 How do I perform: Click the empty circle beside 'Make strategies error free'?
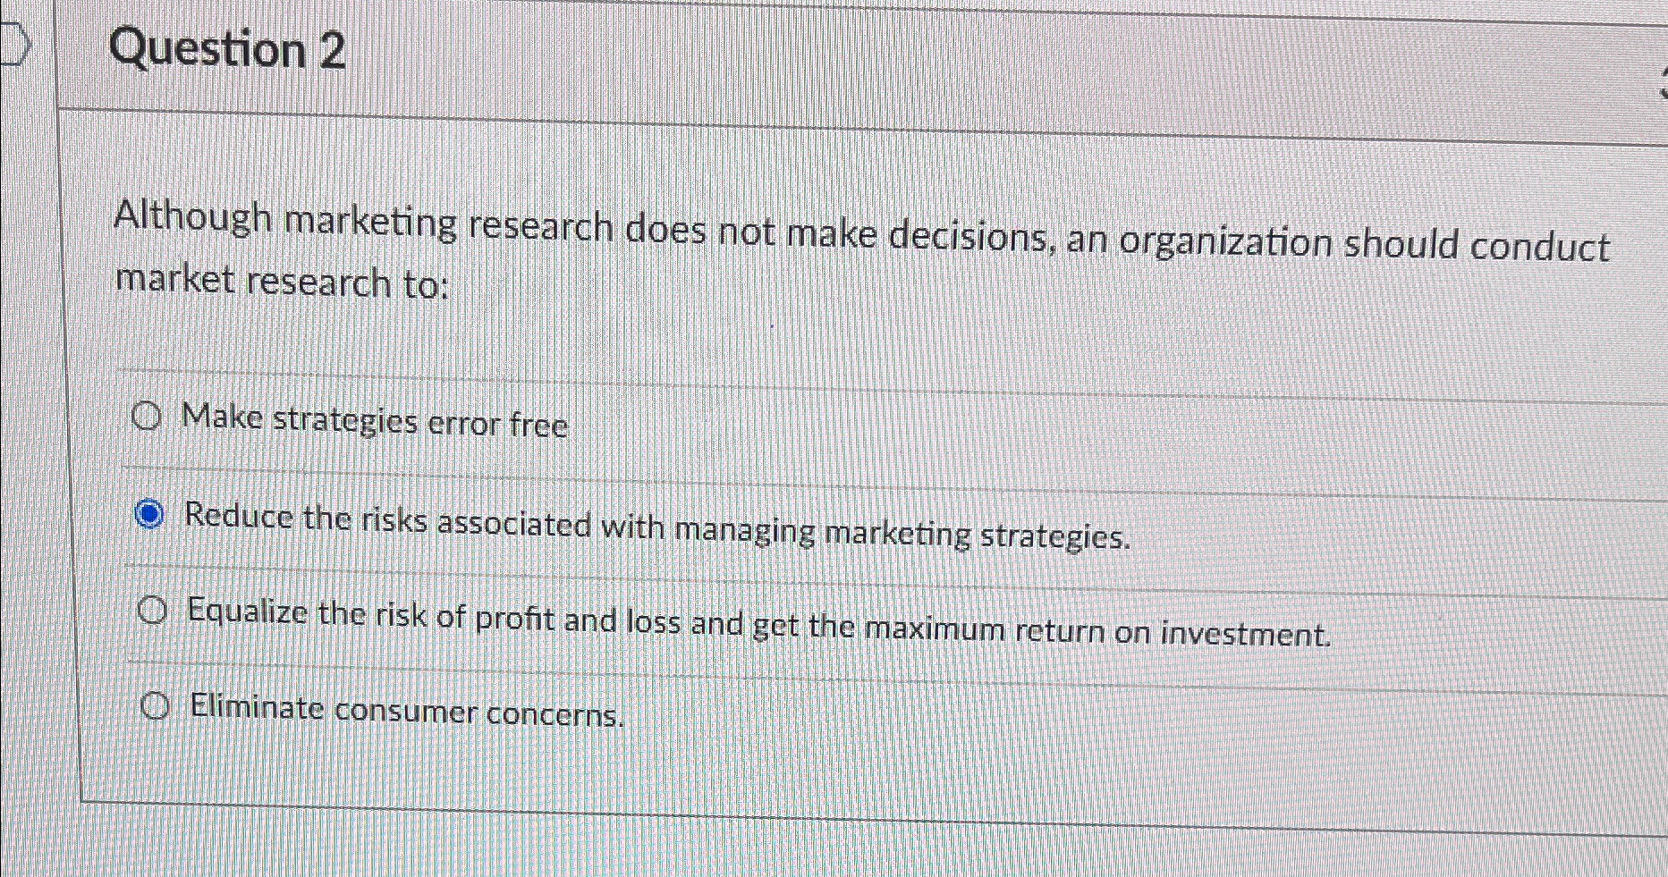pyautogui.click(x=149, y=415)
